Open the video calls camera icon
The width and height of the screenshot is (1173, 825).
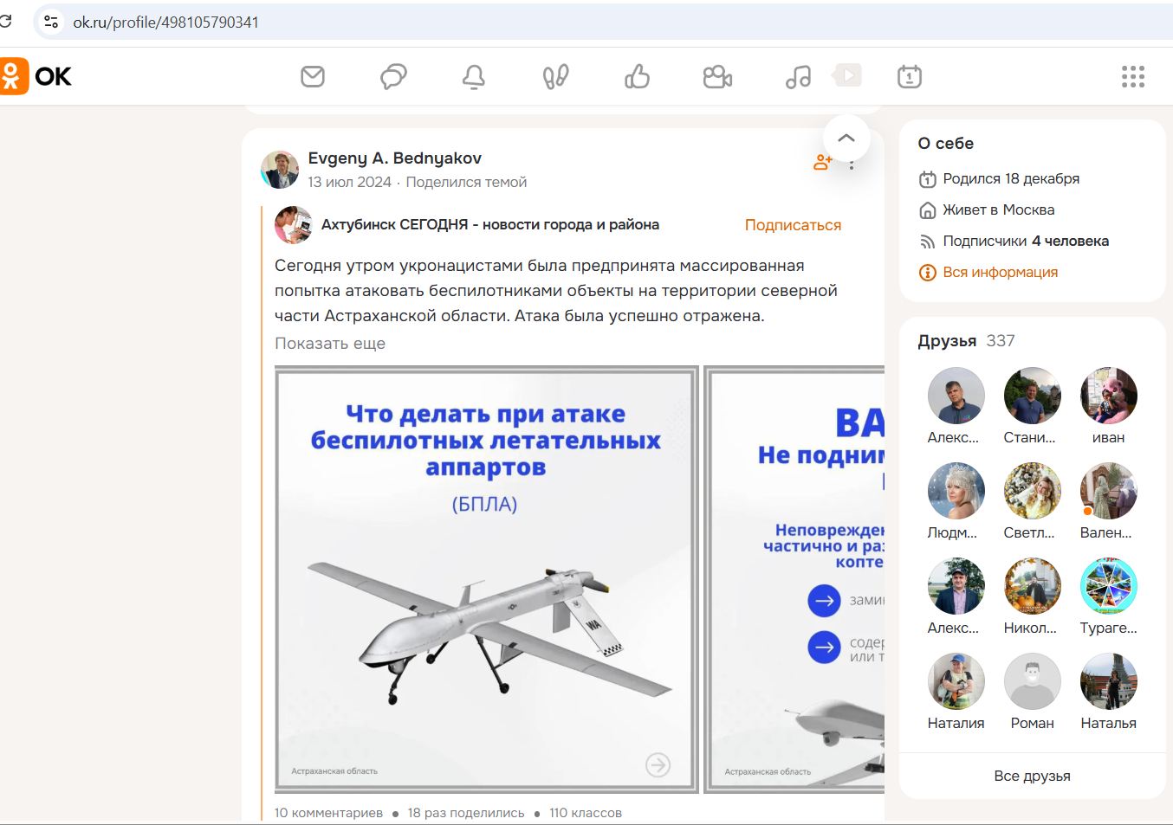pos(716,76)
